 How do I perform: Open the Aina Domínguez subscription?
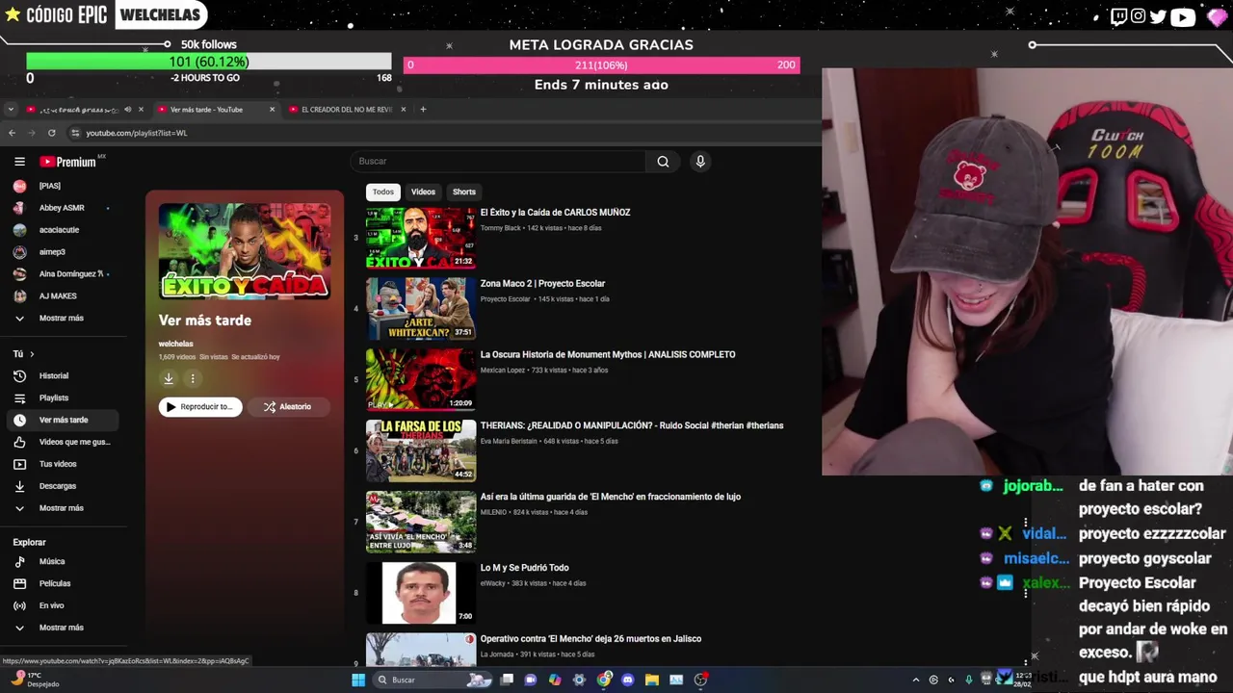(x=64, y=273)
